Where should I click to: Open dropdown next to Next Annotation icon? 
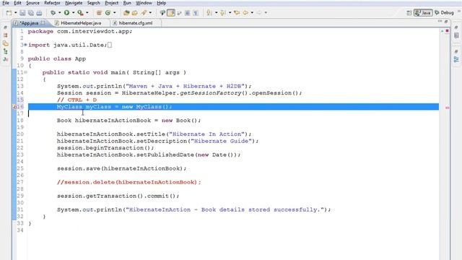(216, 13)
